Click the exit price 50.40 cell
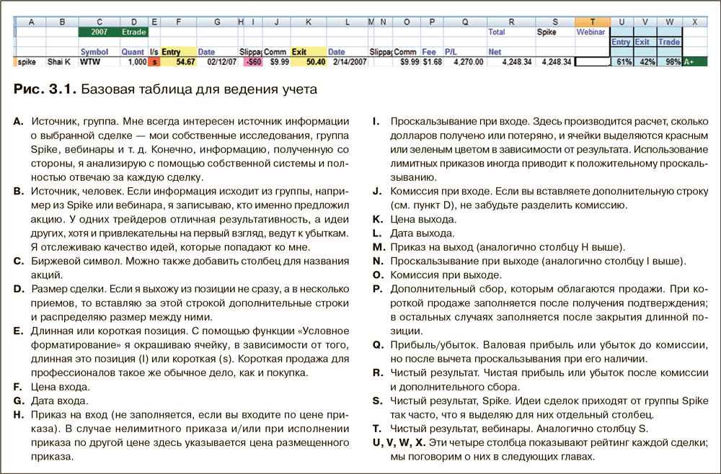 [x=308, y=63]
